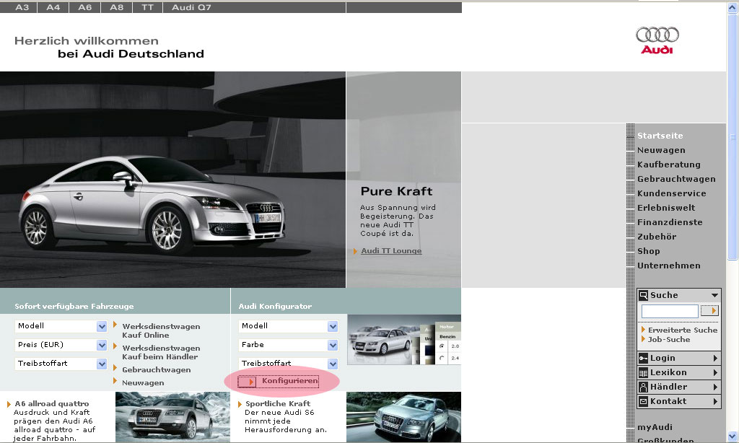Open A6 allroad quattro teaser link
The image size is (739, 443).
52,403
